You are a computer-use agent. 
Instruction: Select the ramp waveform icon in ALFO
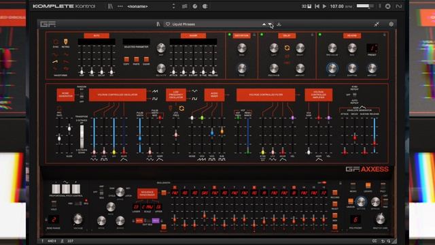(x=56, y=62)
